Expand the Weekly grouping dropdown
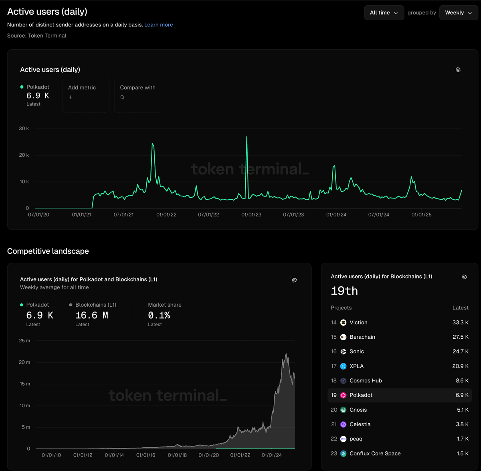This screenshot has width=481, height=471. [x=459, y=13]
